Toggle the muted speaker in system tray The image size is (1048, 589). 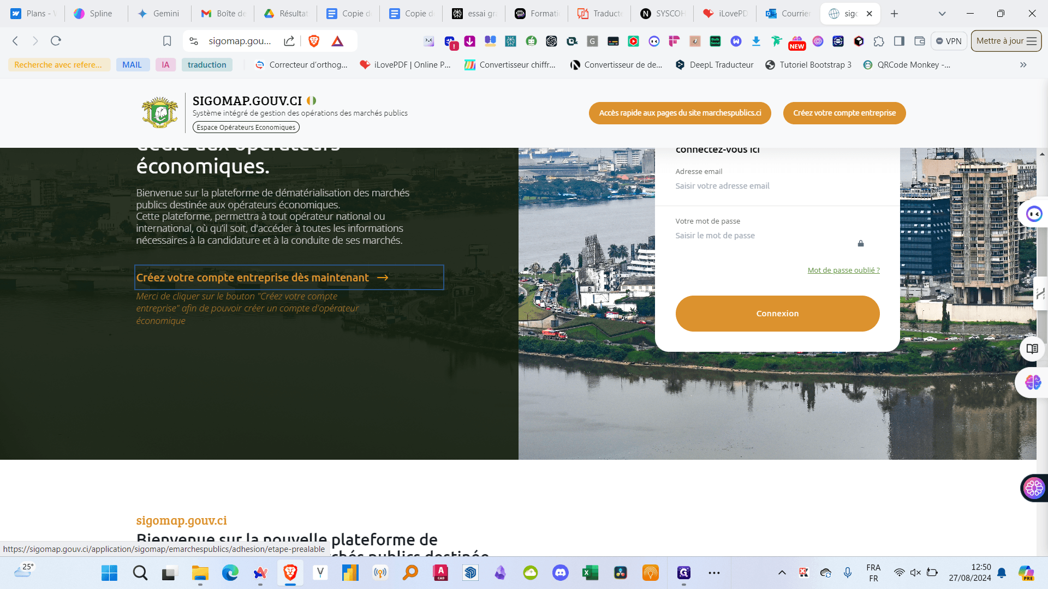pyautogui.click(x=916, y=573)
